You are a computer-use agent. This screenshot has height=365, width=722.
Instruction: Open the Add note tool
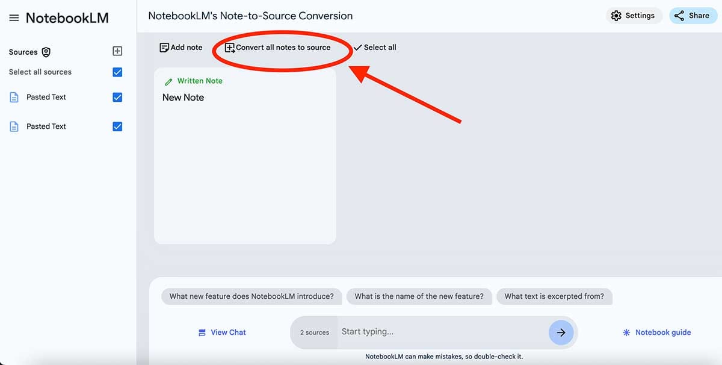point(163,47)
